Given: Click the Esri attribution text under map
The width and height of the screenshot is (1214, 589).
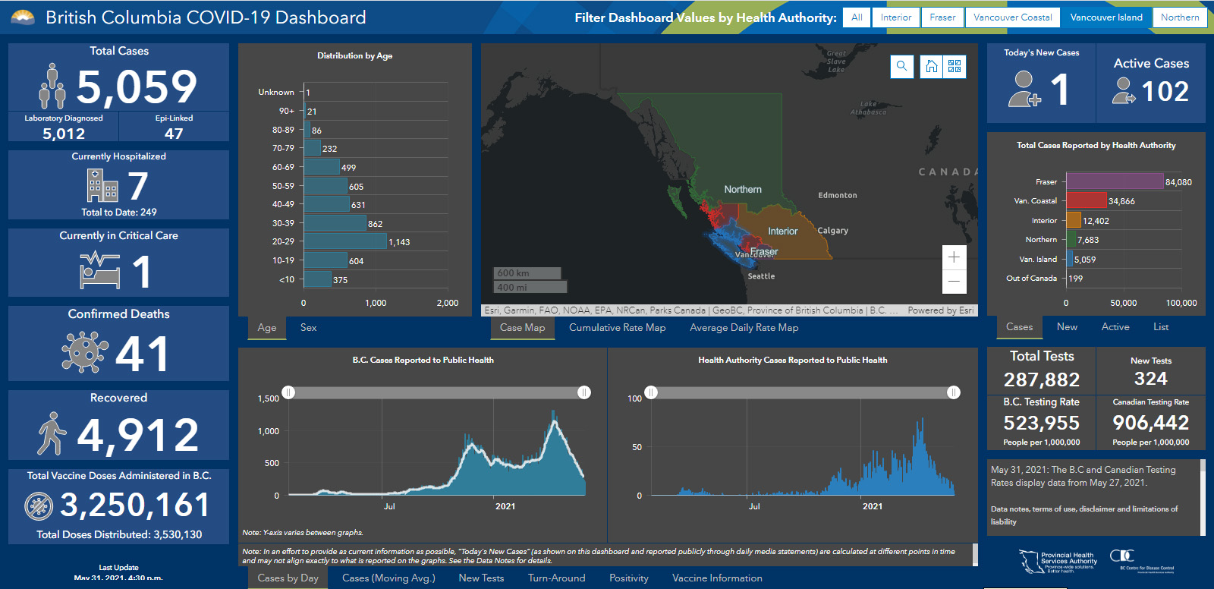Looking at the screenshot, I should click(690, 310).
